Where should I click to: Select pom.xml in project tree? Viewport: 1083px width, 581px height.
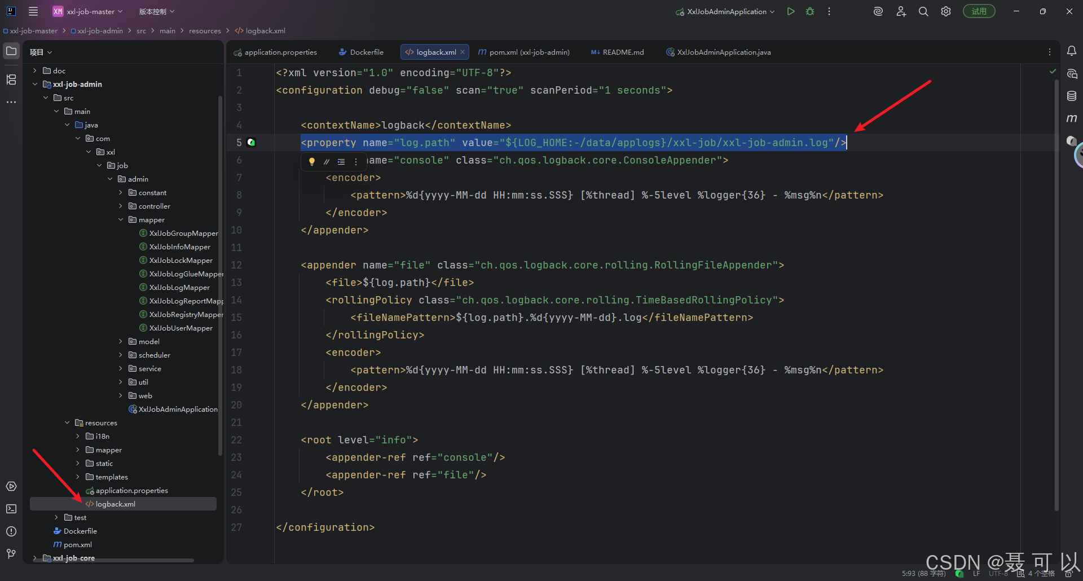[x=73, y=544]
